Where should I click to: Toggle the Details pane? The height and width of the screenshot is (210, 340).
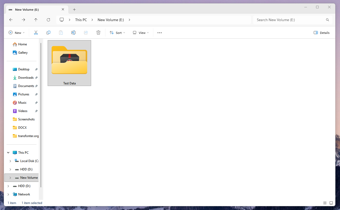322,32
